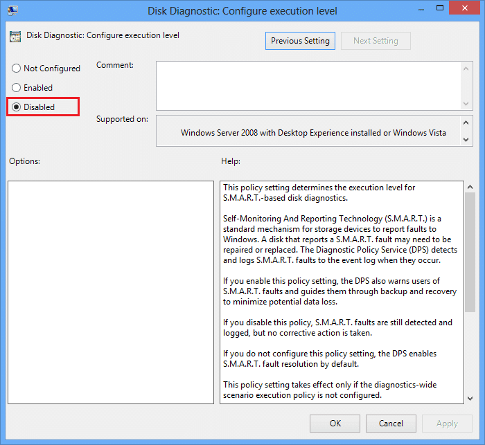The image size is (485, 445).
Task: Select the Enabled radio button
Action: coord(16,87)
